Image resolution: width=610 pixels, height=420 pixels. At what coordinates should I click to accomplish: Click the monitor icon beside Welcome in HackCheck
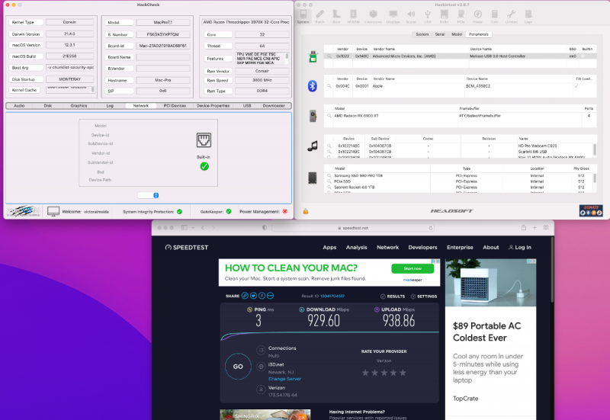point(53,211)
